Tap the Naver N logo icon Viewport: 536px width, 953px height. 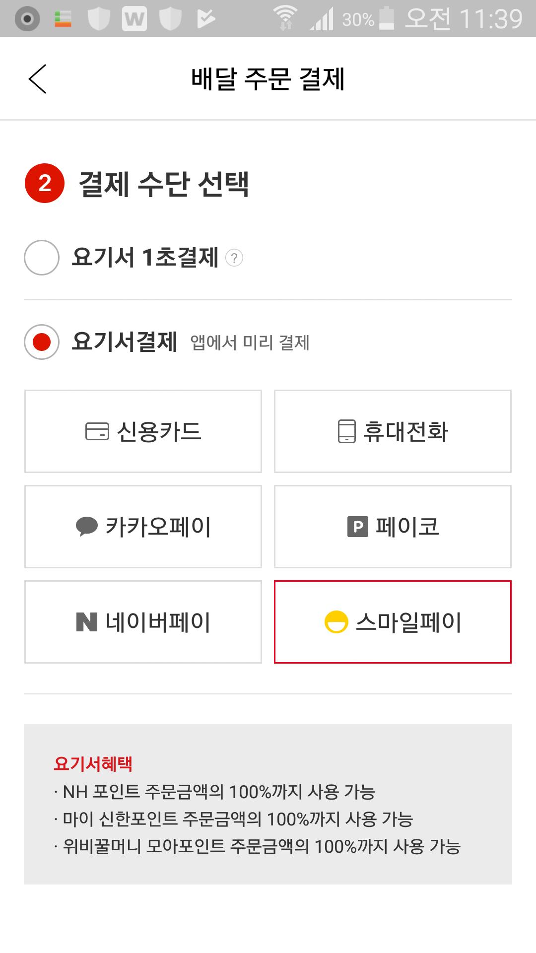click(87, 622)
